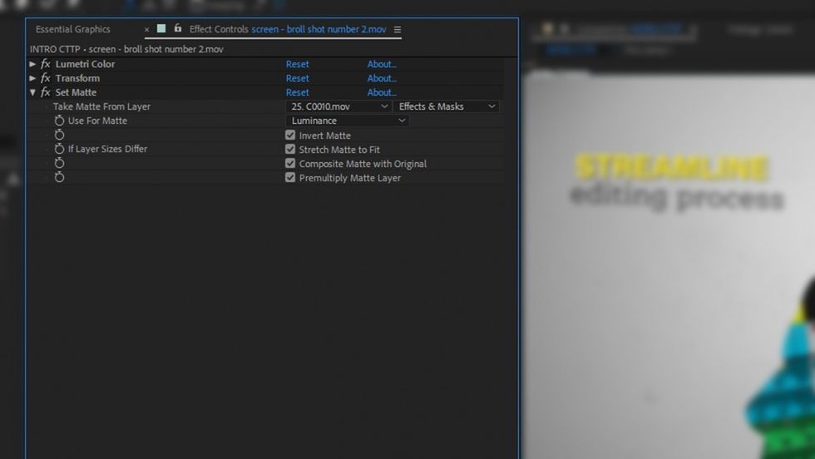Open the Effects & Masks dropdown

click(447, 106)
